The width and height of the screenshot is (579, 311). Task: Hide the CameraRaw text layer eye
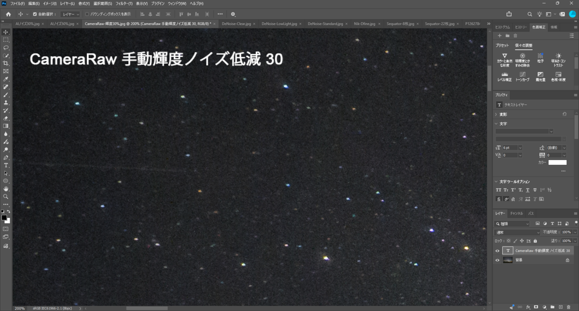(x=497, y=251)
